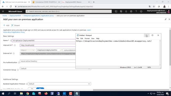Show info tooltip for Name field

(11, 41)
